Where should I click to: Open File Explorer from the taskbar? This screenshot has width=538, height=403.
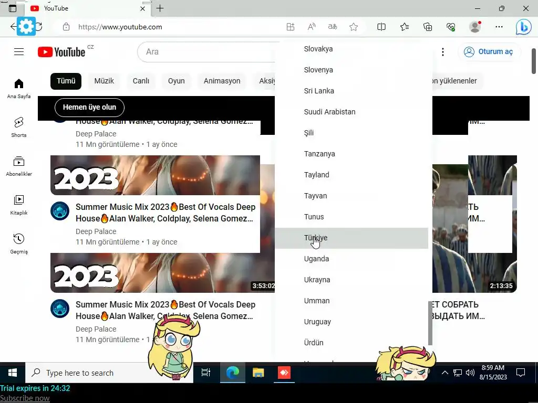click(x=258, y=373)
